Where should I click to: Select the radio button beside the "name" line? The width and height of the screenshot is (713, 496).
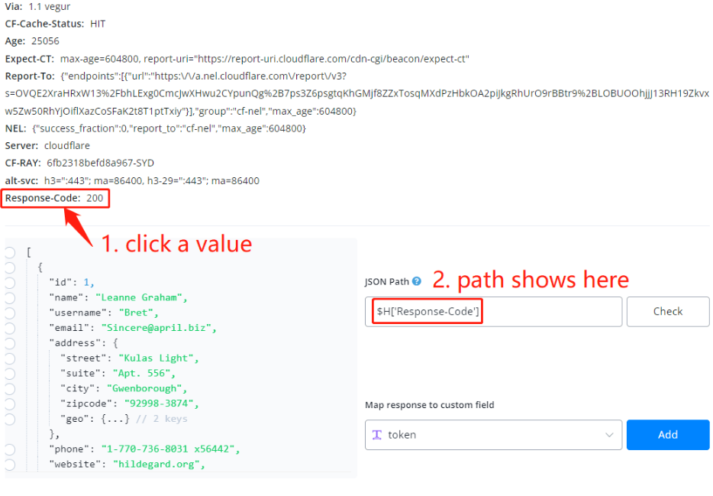click(9, 297)
